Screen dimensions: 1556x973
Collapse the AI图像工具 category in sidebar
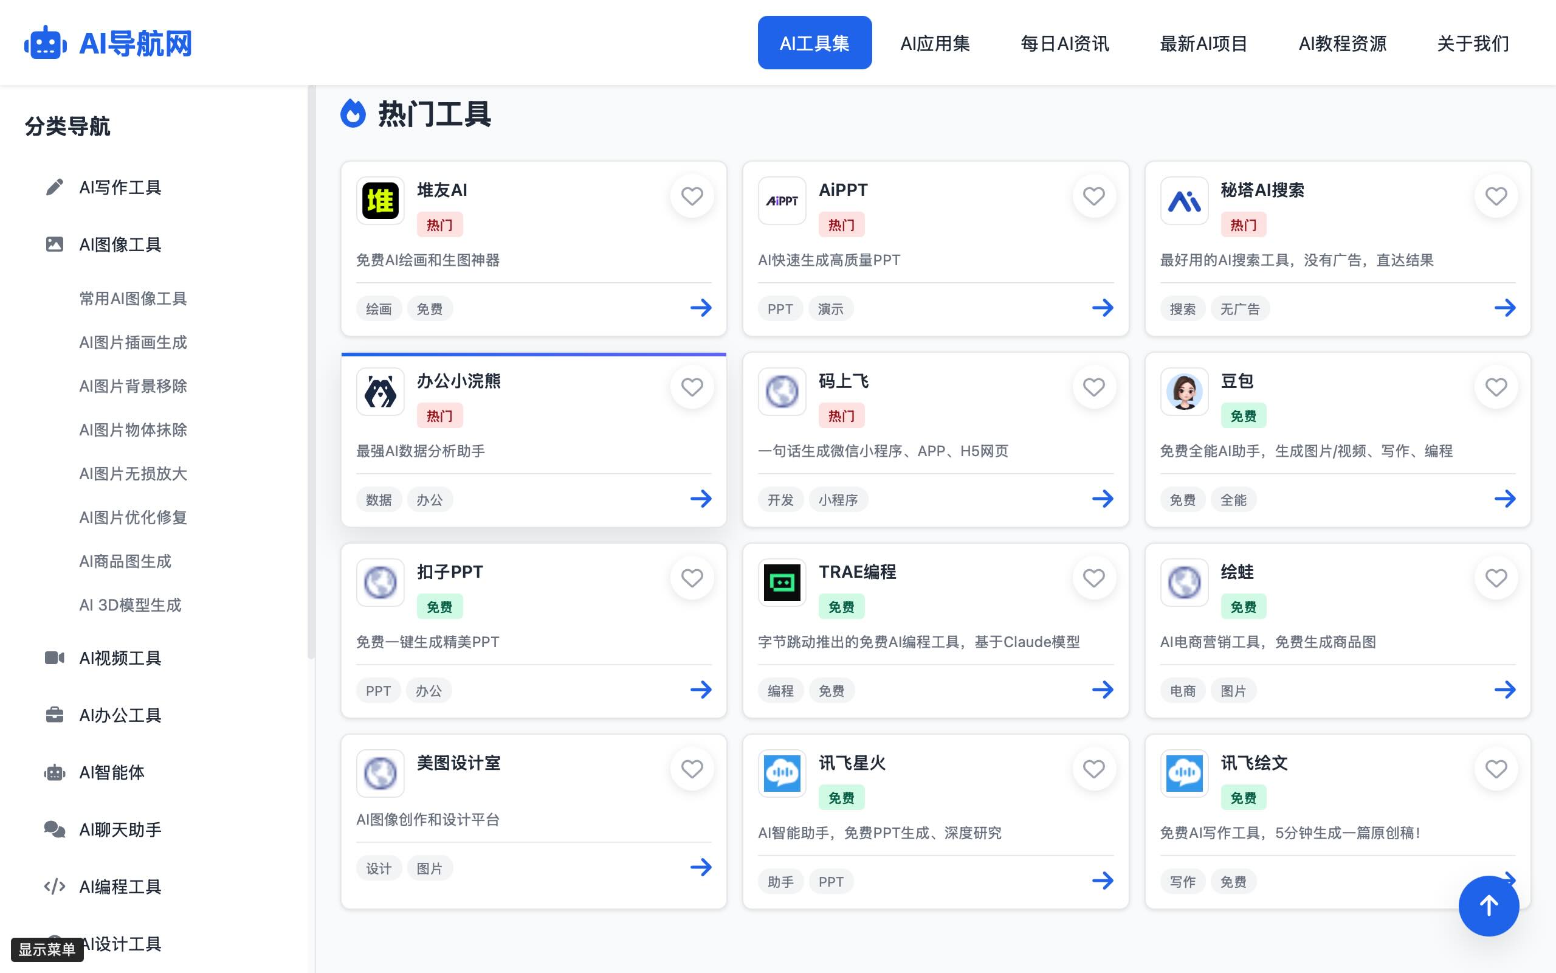point(120,244)
